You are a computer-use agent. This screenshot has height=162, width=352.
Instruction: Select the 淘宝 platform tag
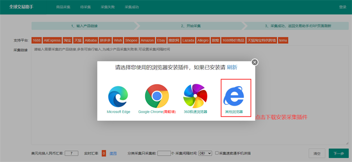67,40
